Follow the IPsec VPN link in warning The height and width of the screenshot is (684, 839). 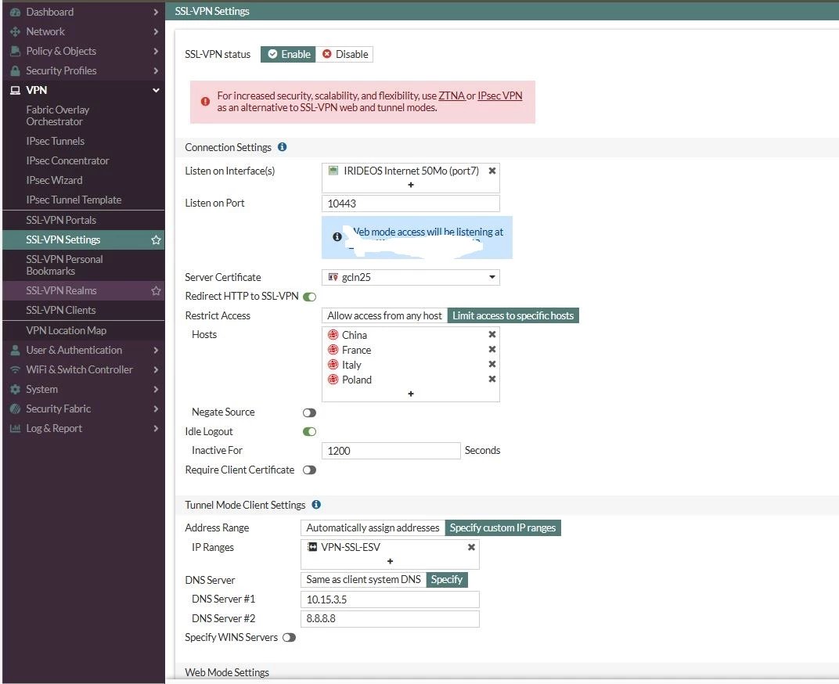(x=500, y=95)
